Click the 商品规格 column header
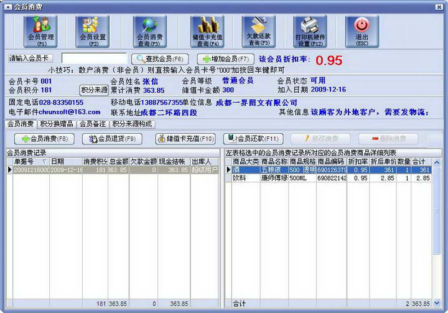Viewport: 448px width, 313px height. [x=302, y=162]
